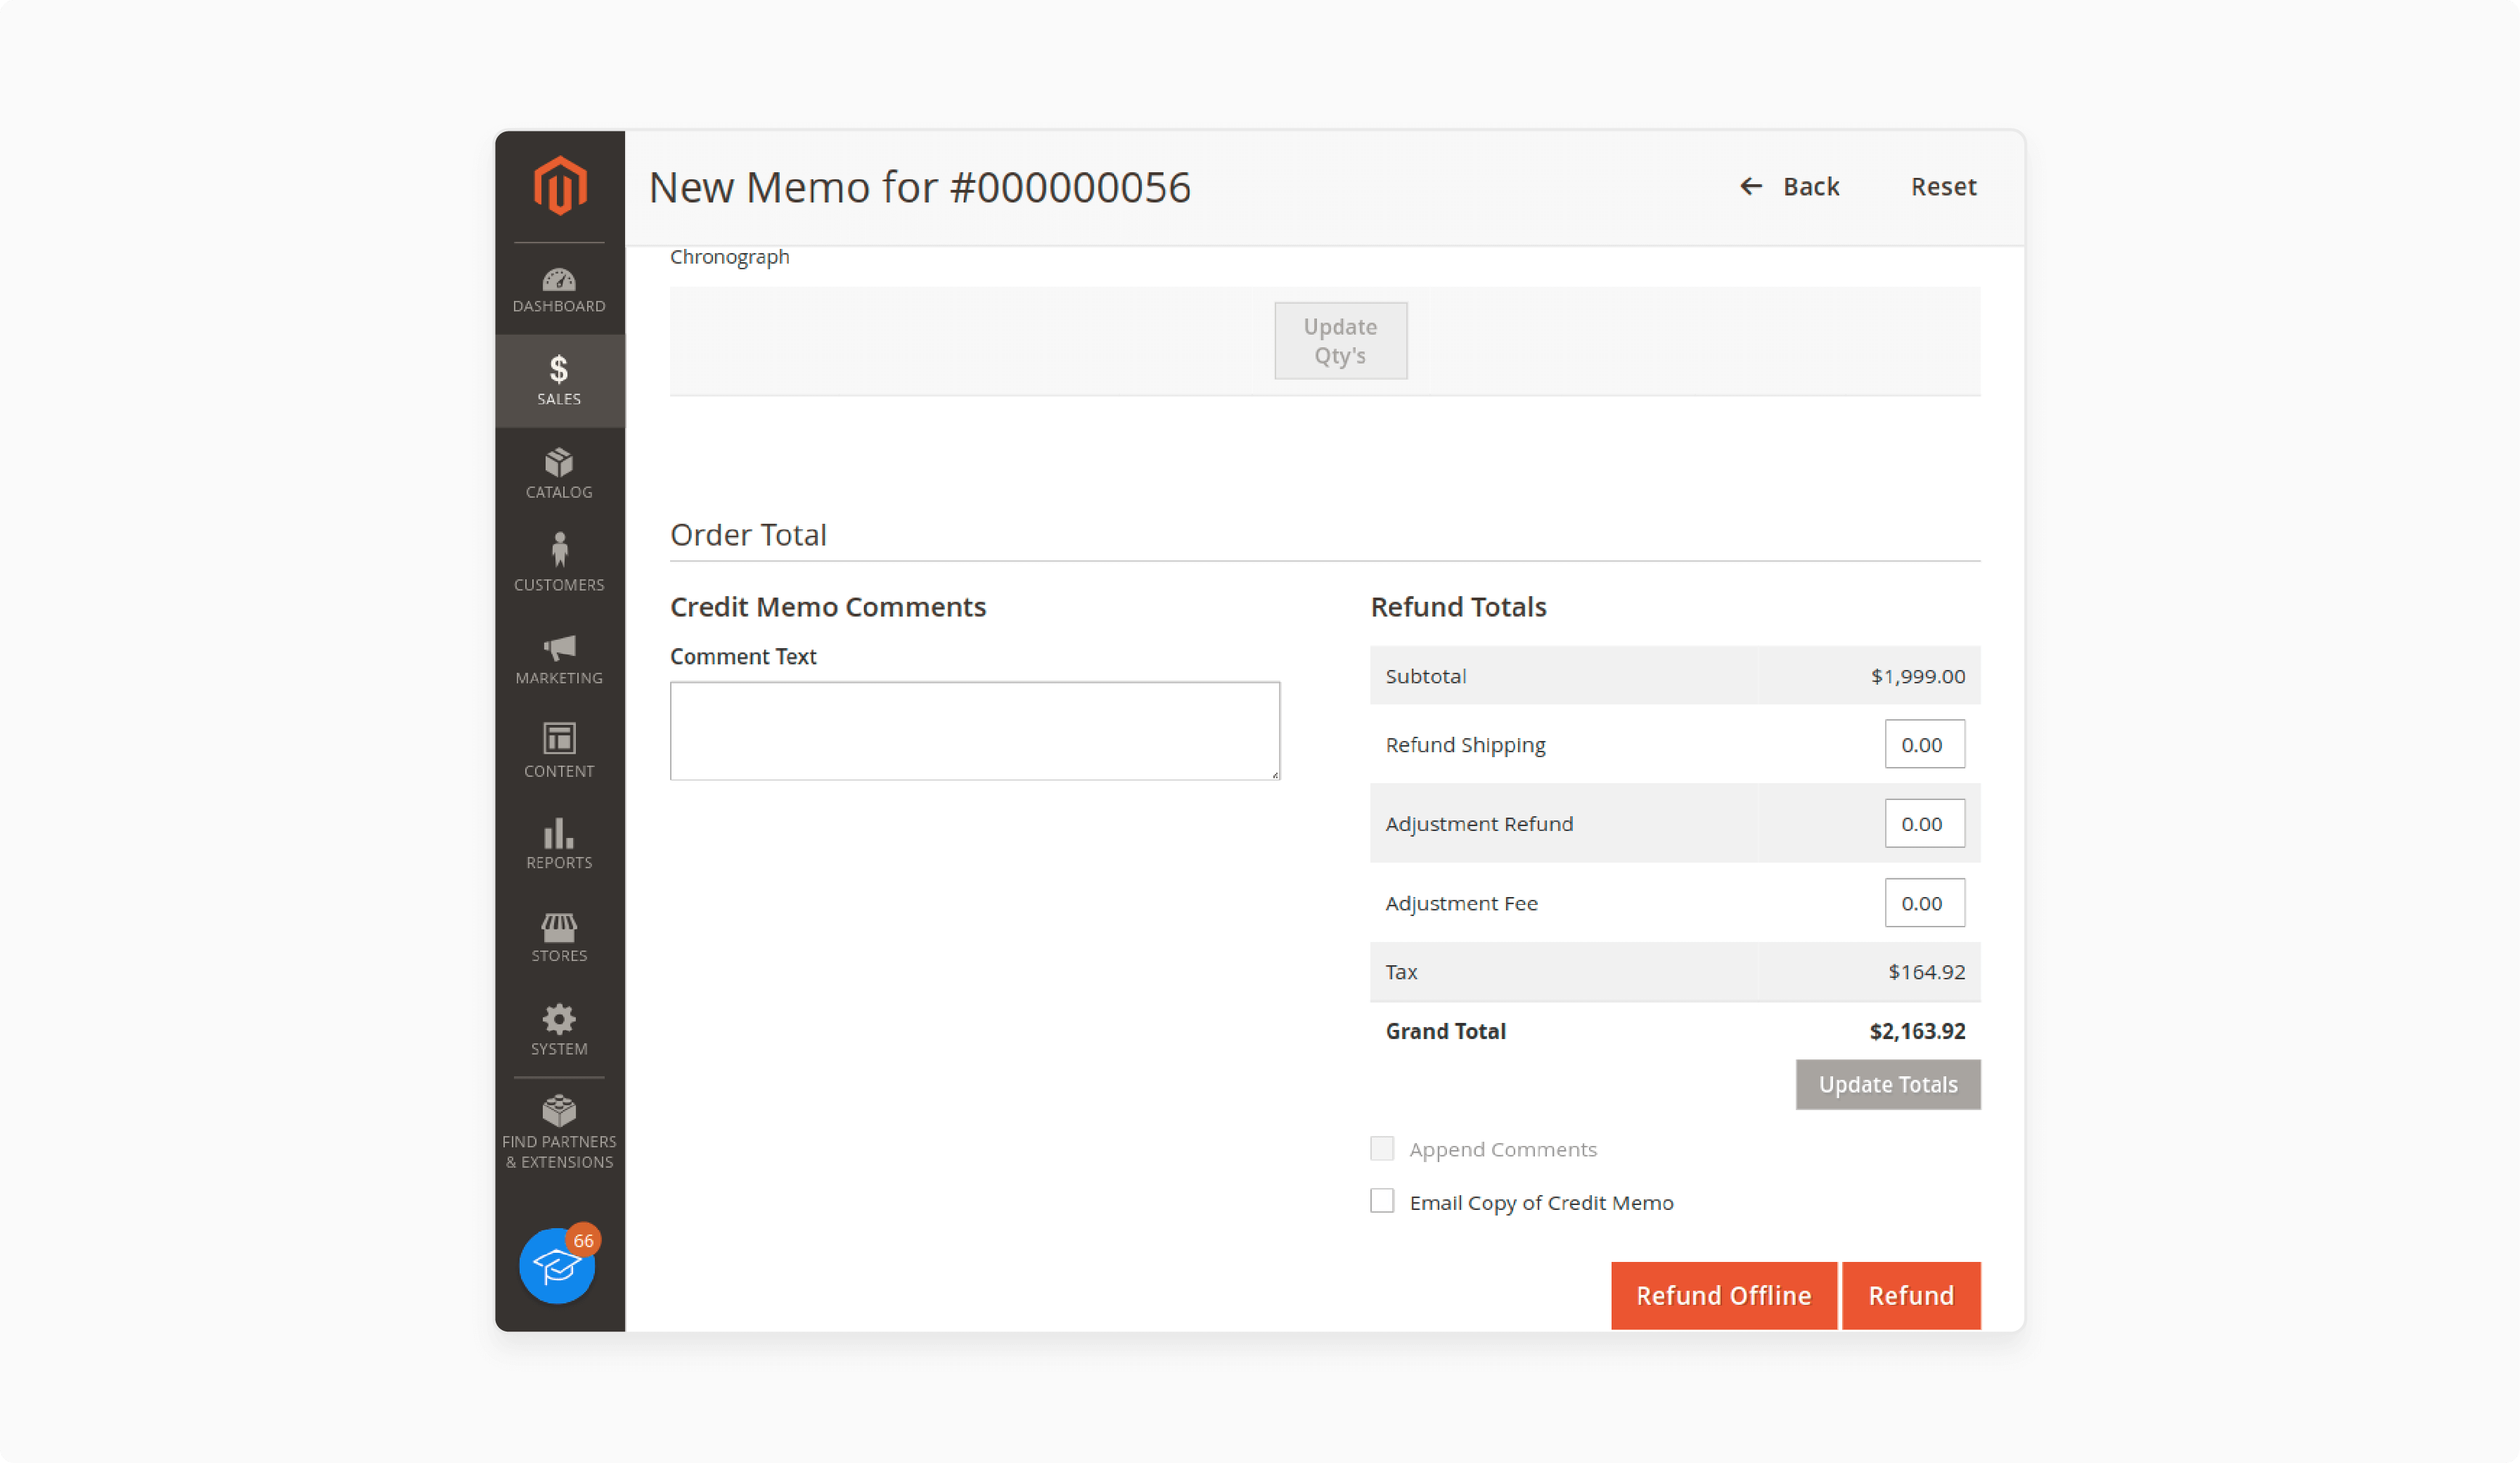Click the Reset button
The image size is (2520, 1463).
1943,186
